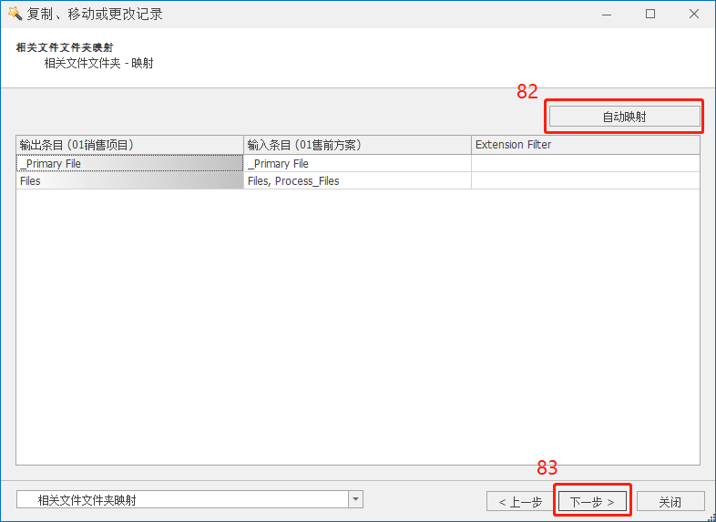Click the 相关文件文件夹映射 combo box field

coord(182,499)
